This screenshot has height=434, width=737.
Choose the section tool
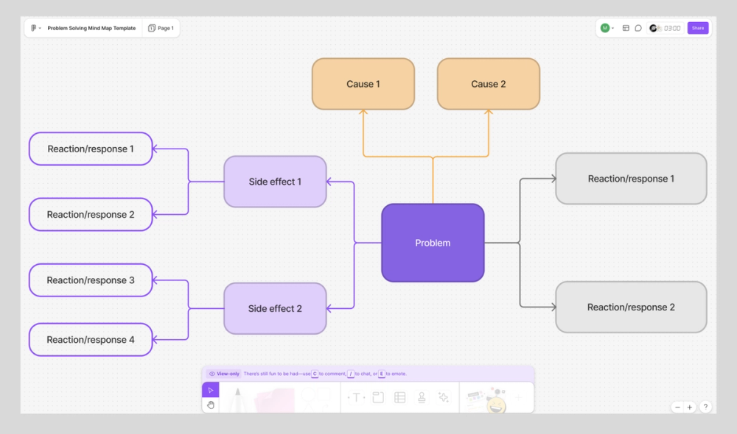click(x=378, y=397)
